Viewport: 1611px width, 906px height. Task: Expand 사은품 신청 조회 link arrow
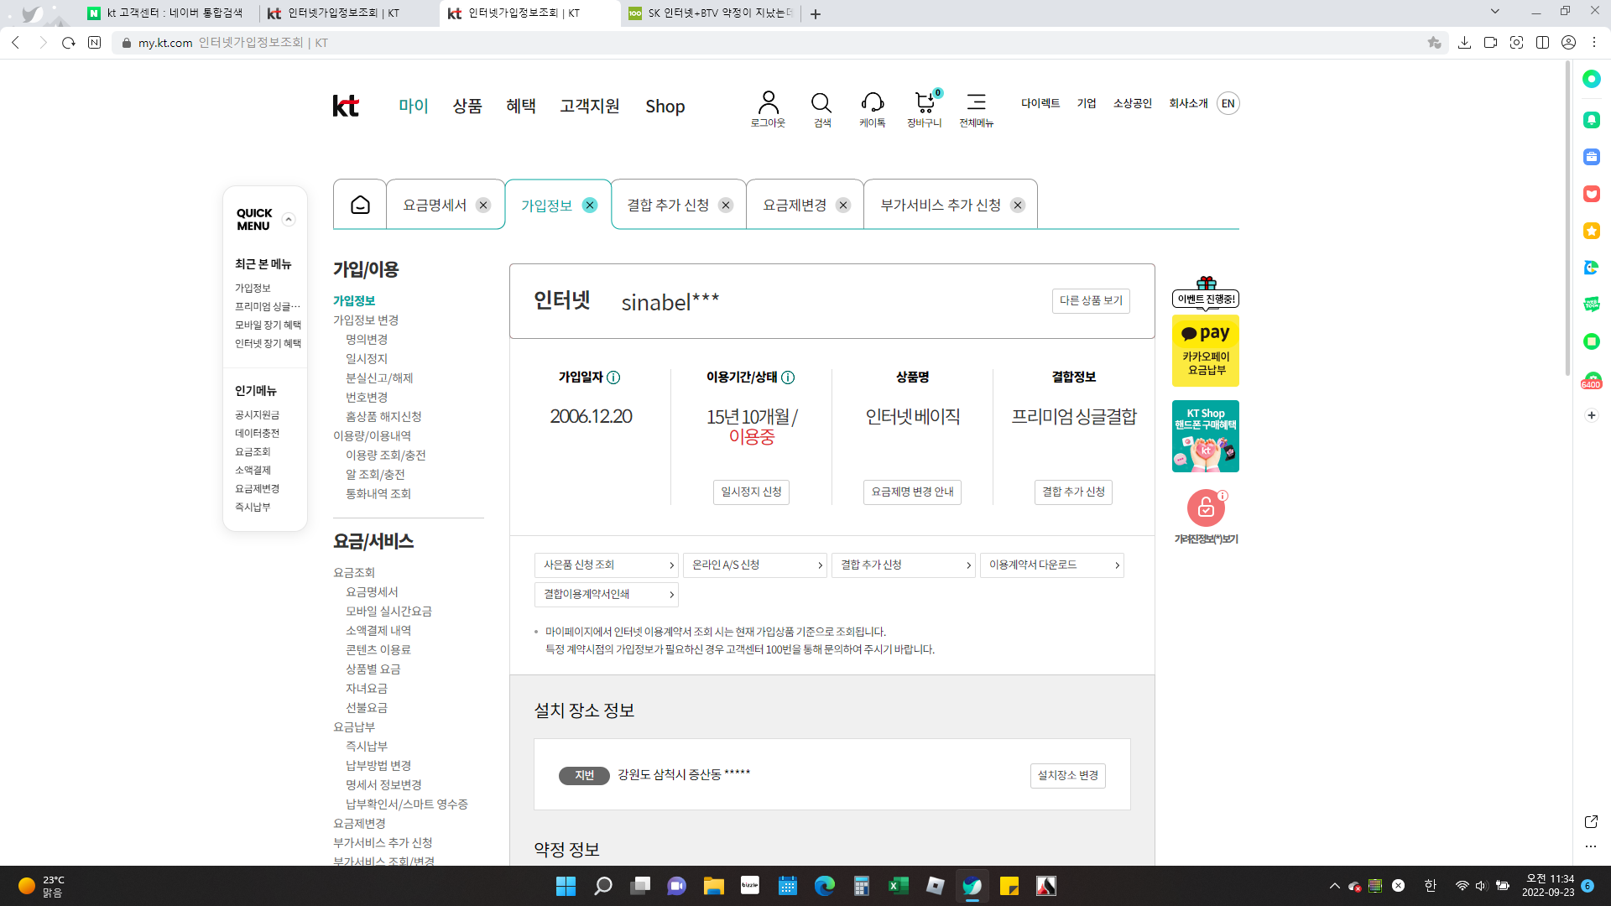671,565
